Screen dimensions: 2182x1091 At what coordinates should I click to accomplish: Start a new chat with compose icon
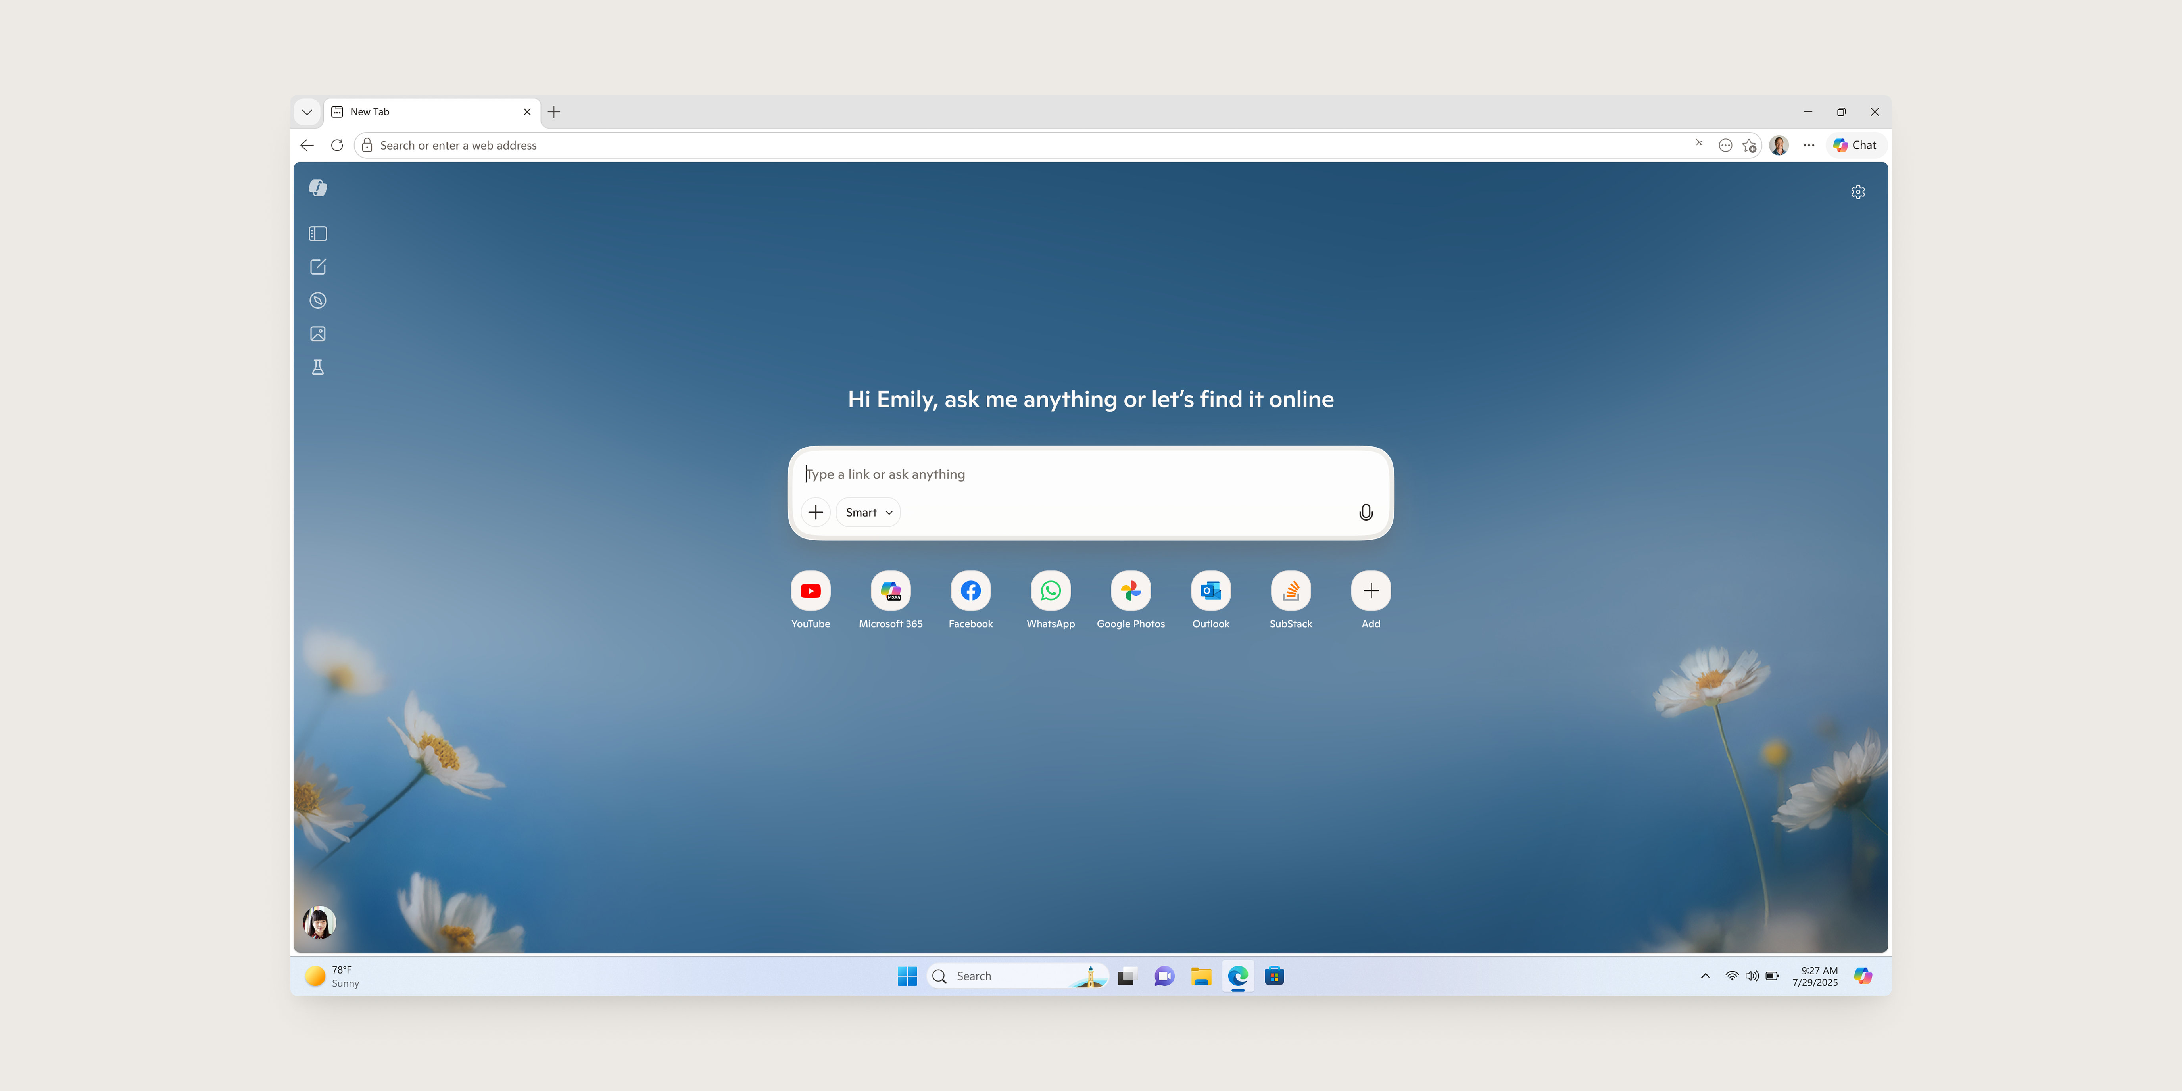click(318, 267)
